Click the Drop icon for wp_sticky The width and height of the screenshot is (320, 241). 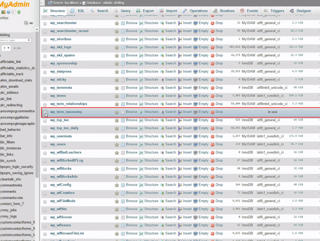coord(213,80)
